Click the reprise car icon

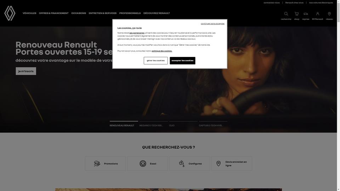[x=306, y=14]
